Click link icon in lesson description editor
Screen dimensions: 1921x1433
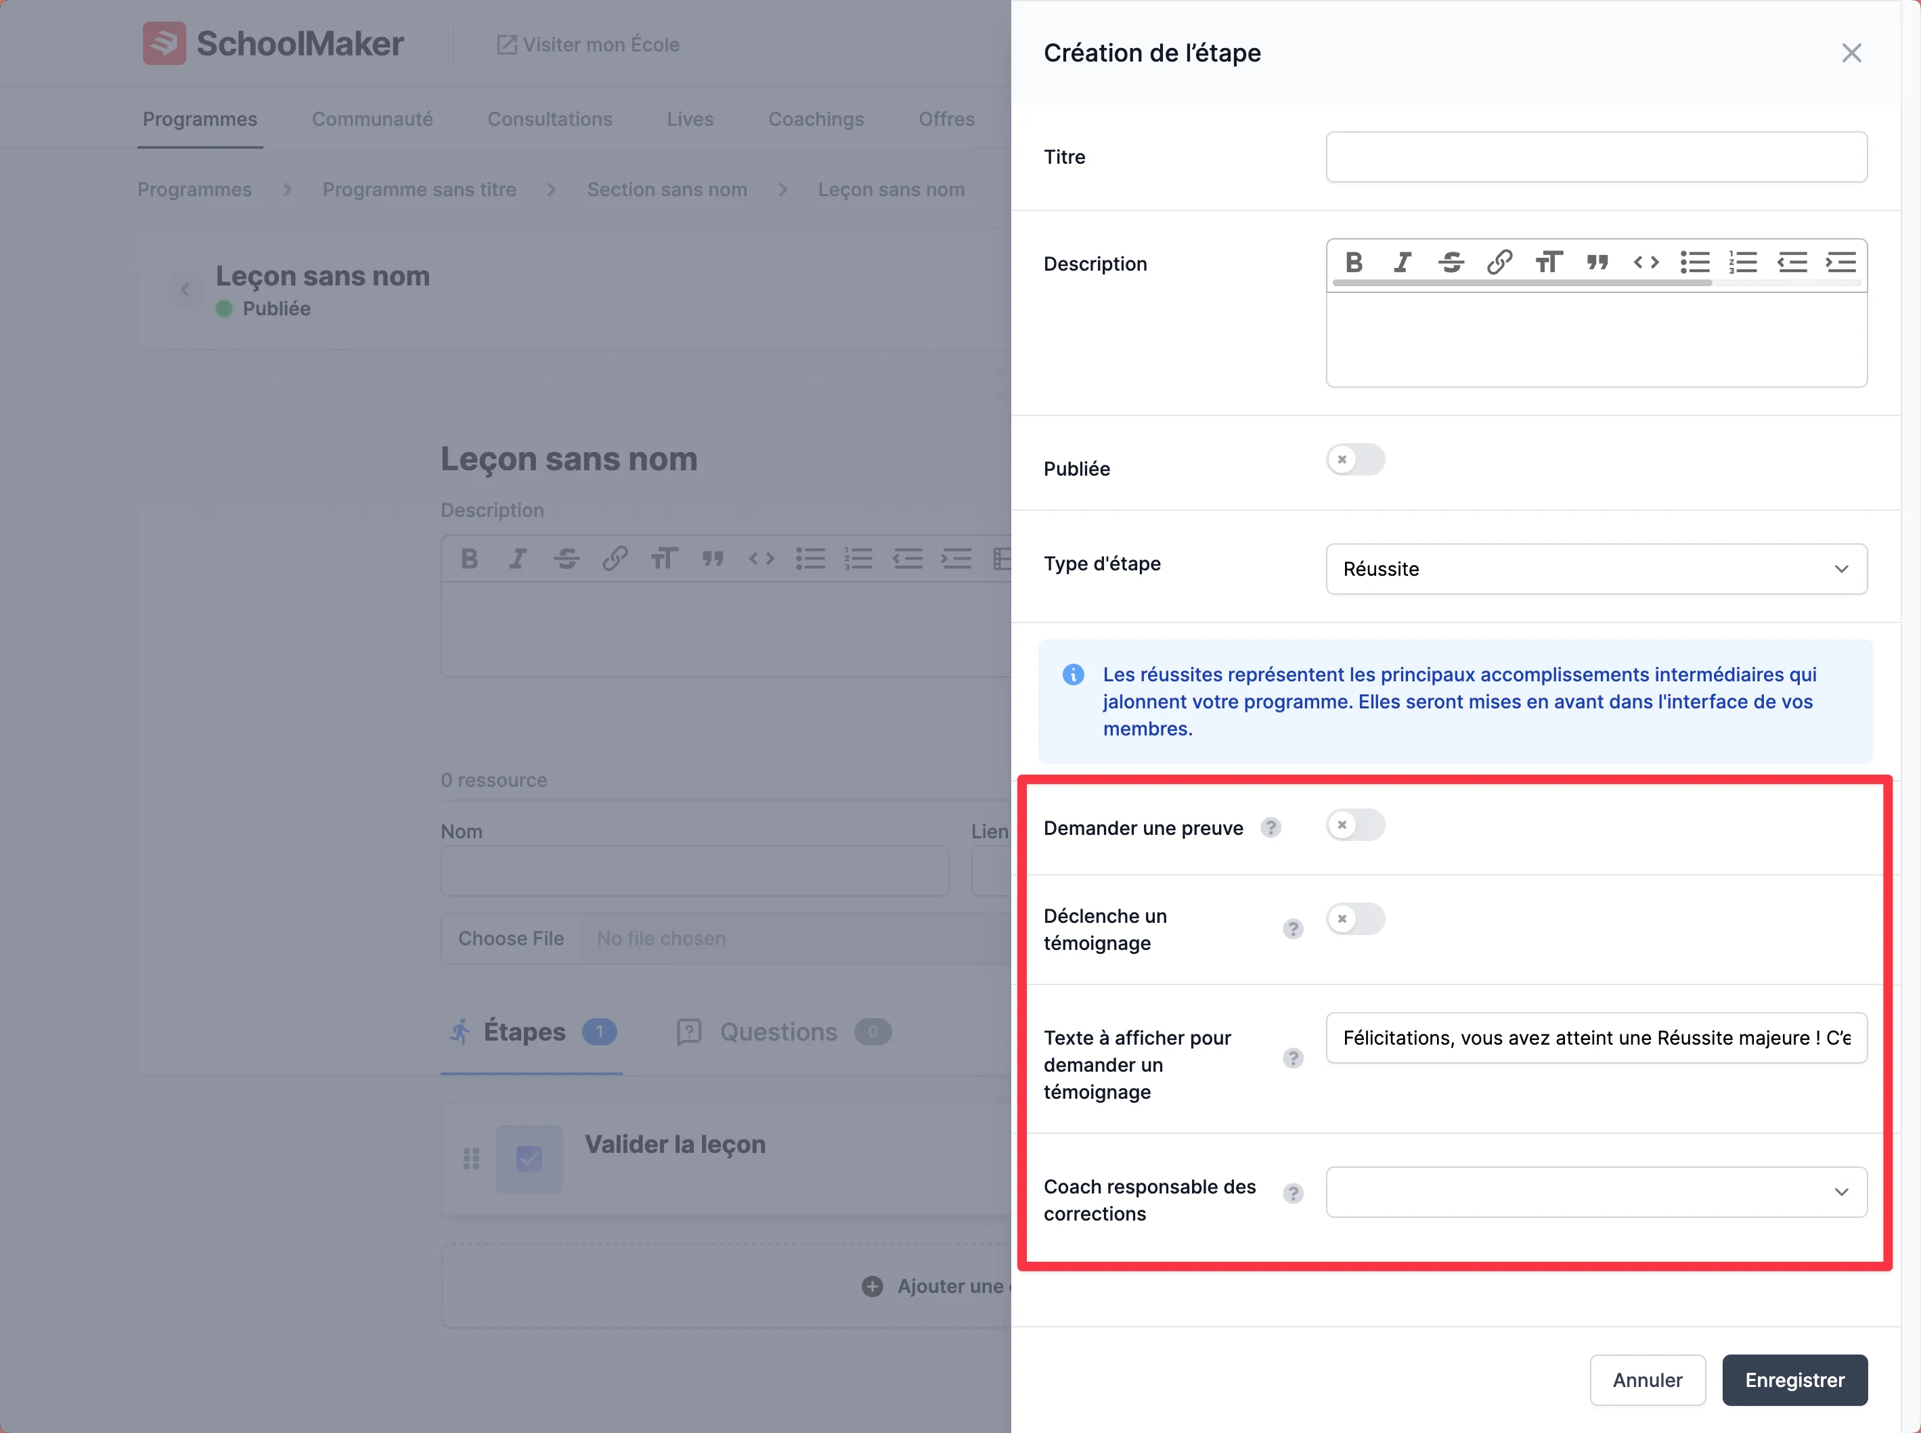615,559
